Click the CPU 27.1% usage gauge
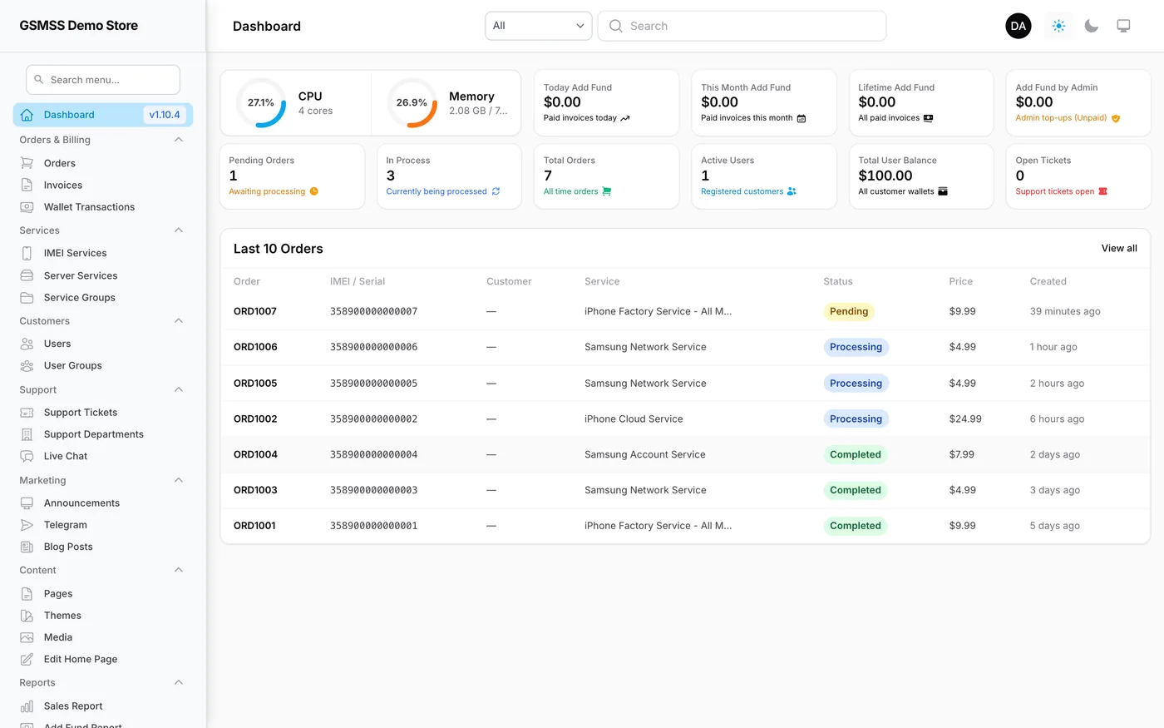The width and height of the screenshot is (1164, 728). tap(260, 102)
